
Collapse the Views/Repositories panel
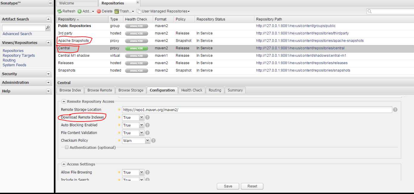pyautogui.click(x=48, y=42)
